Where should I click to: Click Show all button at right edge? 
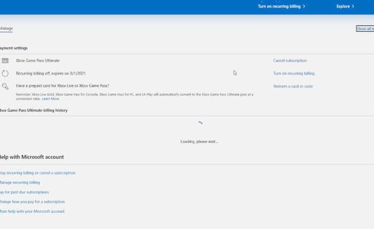point(365,29)
